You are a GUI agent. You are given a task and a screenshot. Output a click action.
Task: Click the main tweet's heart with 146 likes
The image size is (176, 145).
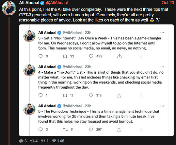[x=54, y=141]
